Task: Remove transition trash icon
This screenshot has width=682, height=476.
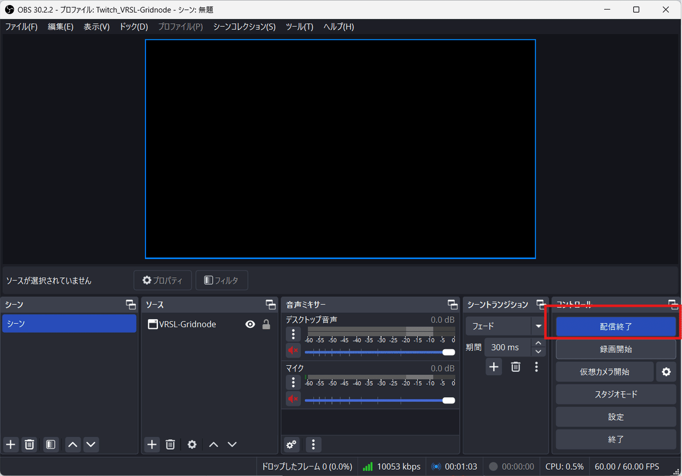Action: click(515, 367)
